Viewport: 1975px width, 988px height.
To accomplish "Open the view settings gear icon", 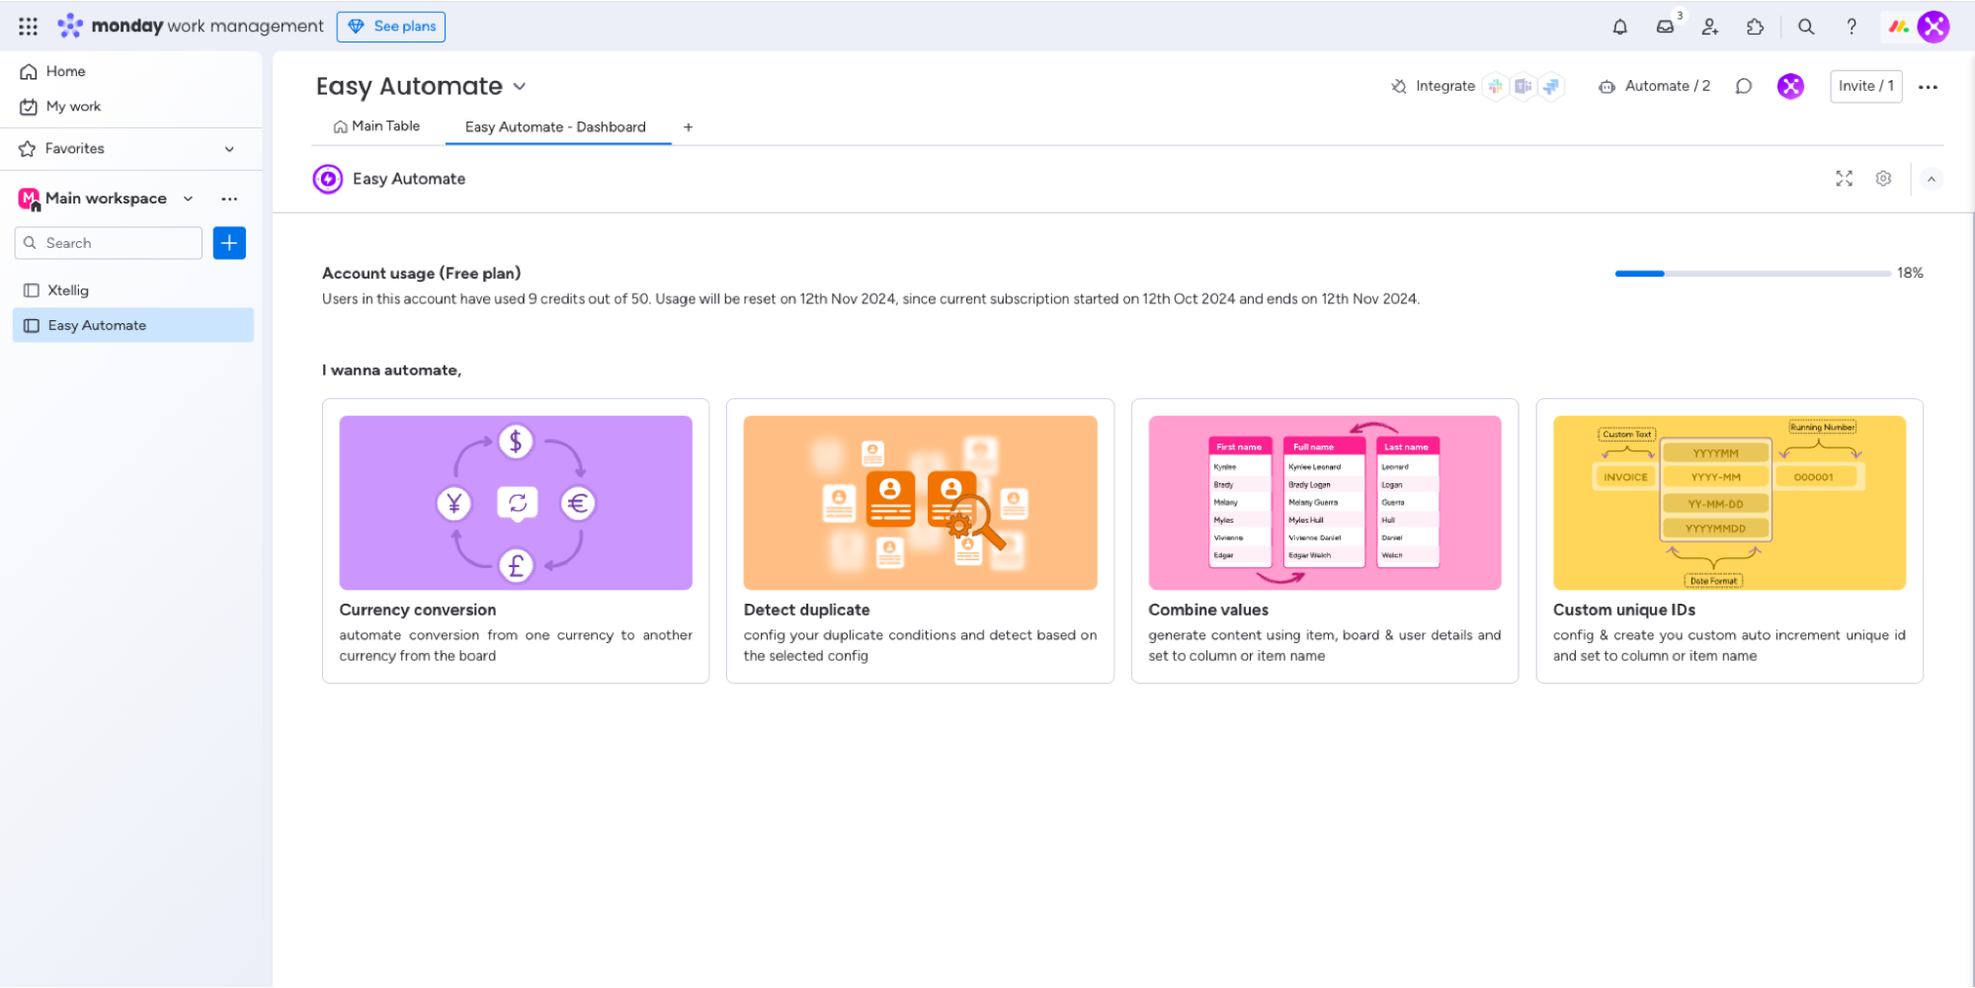I will pyautogui.click(x=1883, y=179).
